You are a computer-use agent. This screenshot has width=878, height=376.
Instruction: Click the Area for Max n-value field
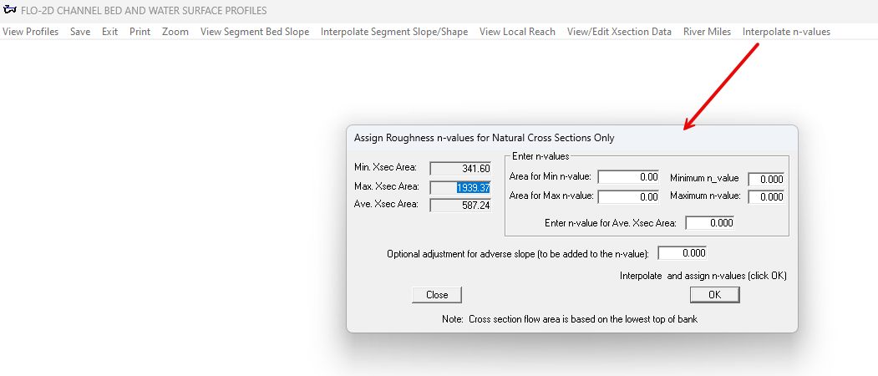click(x=629, y=196)
